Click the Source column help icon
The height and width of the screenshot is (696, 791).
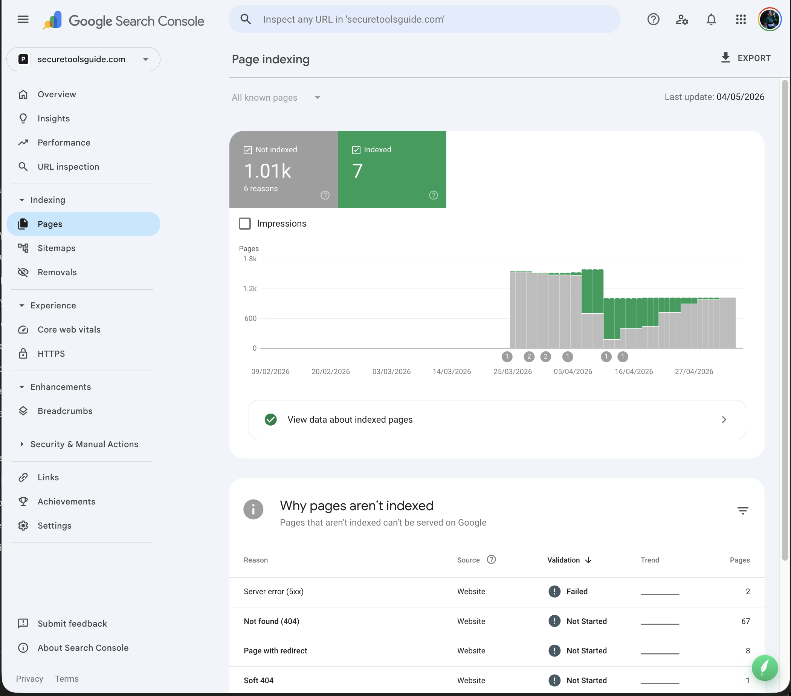tap(491, 560)
